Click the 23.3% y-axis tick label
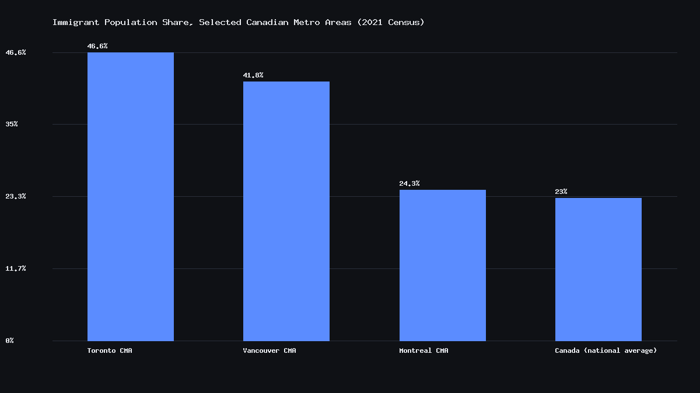Image resolution: width=700 pixels, height=393 pixels. (x=16, y=196)
